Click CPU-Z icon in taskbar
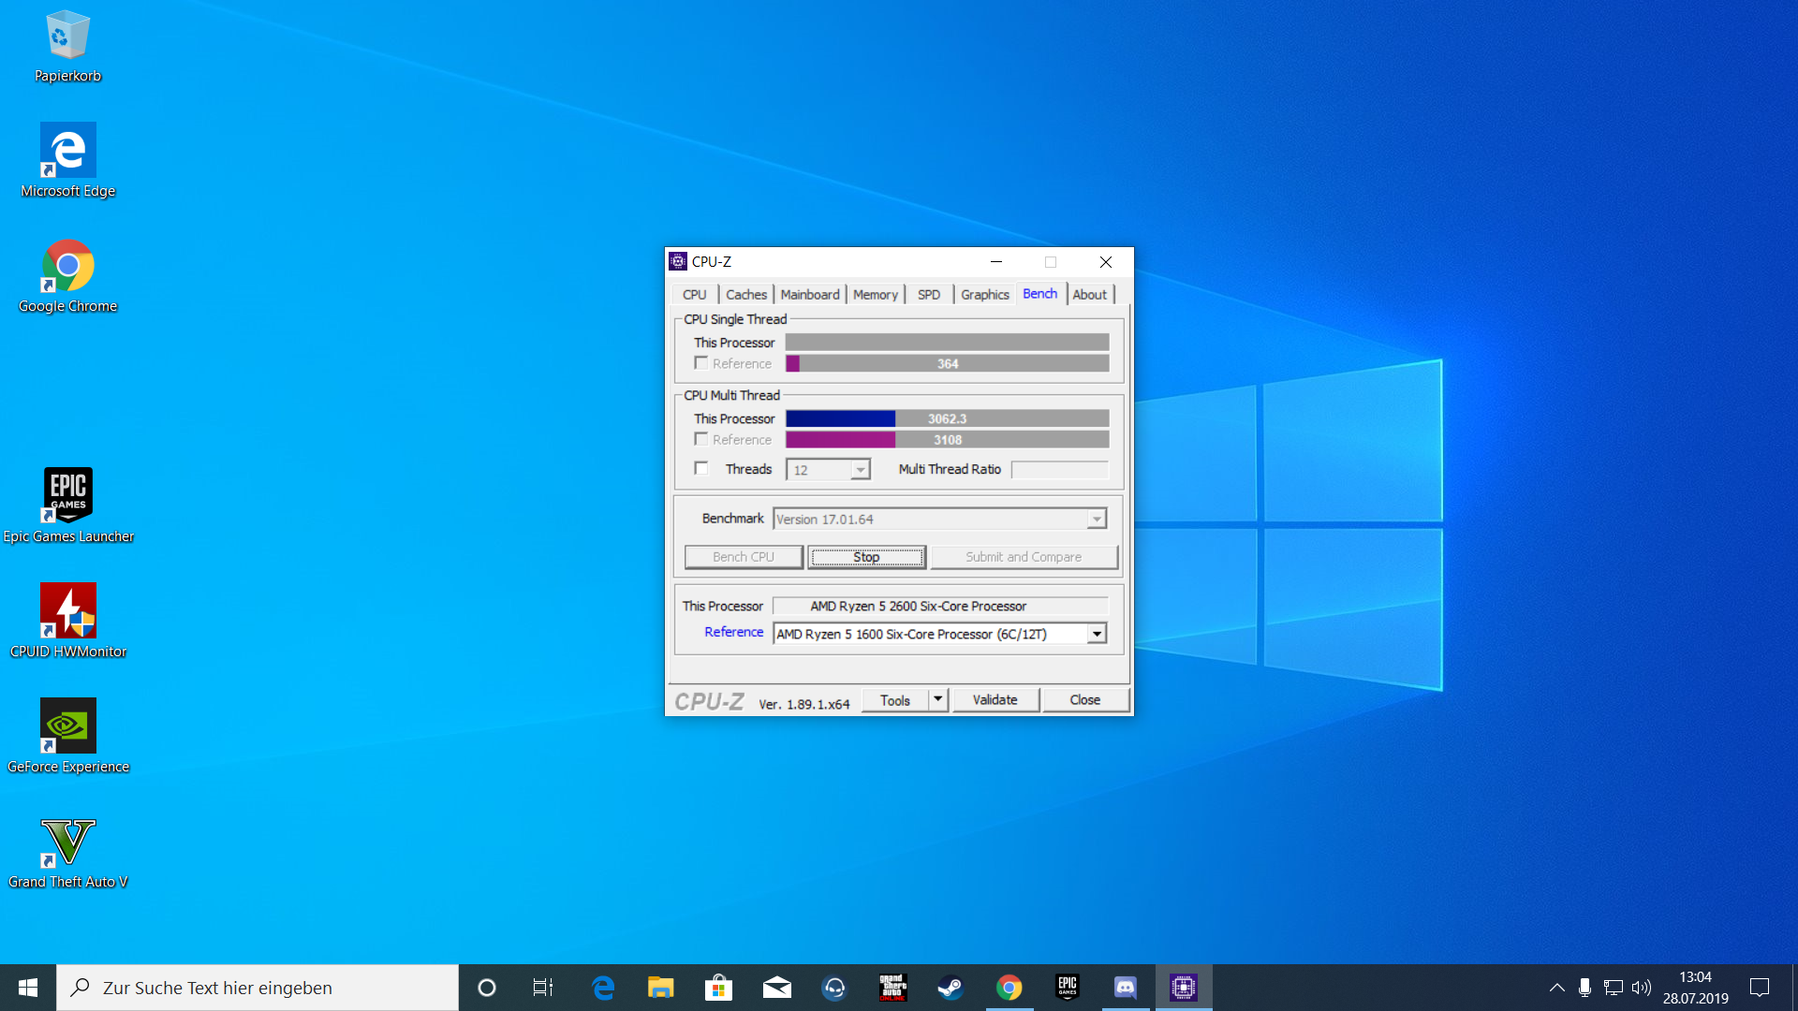The width and height of the screenshot is (1798, 1011). tap(1183, 988)
